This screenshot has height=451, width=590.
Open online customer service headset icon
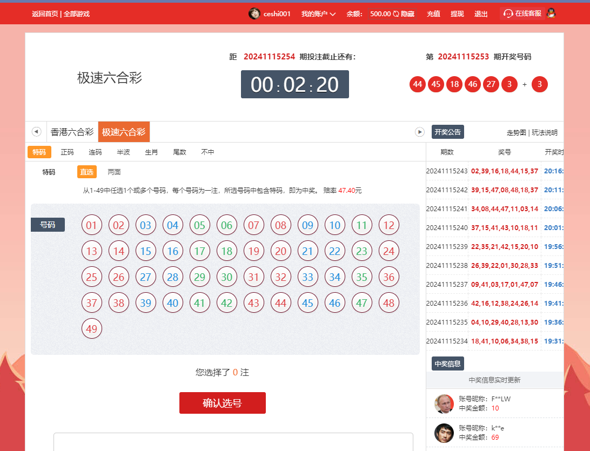pos(508,14)
